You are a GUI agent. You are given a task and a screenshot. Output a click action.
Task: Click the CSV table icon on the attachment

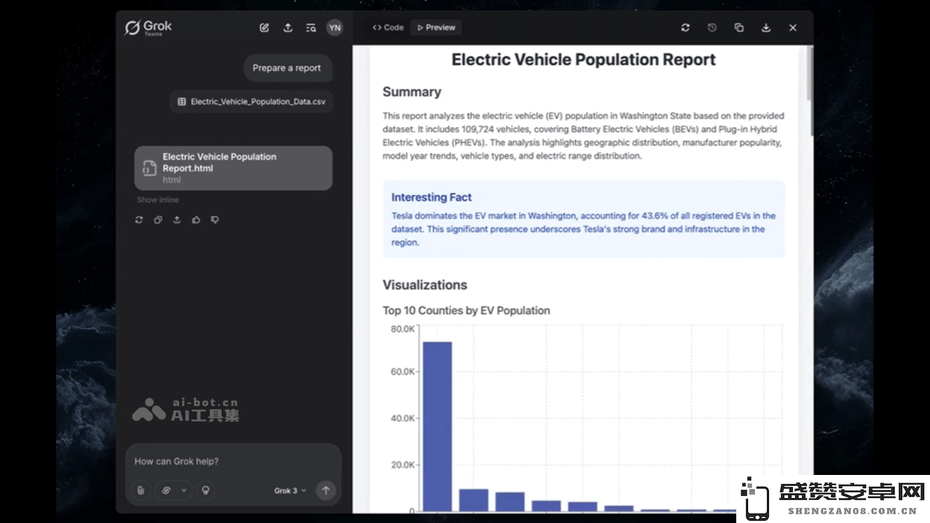pyautogui.click(x=181, y=102)
